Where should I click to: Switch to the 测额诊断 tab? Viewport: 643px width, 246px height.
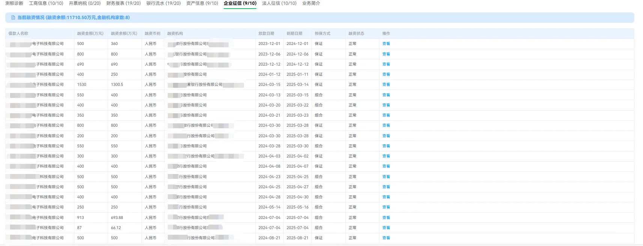pos(14,3)
